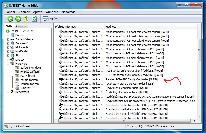The width and height of the screenshot is (206, 133).
Task: Expand the Nosiče dat node
Action: [x=8, y=51]
